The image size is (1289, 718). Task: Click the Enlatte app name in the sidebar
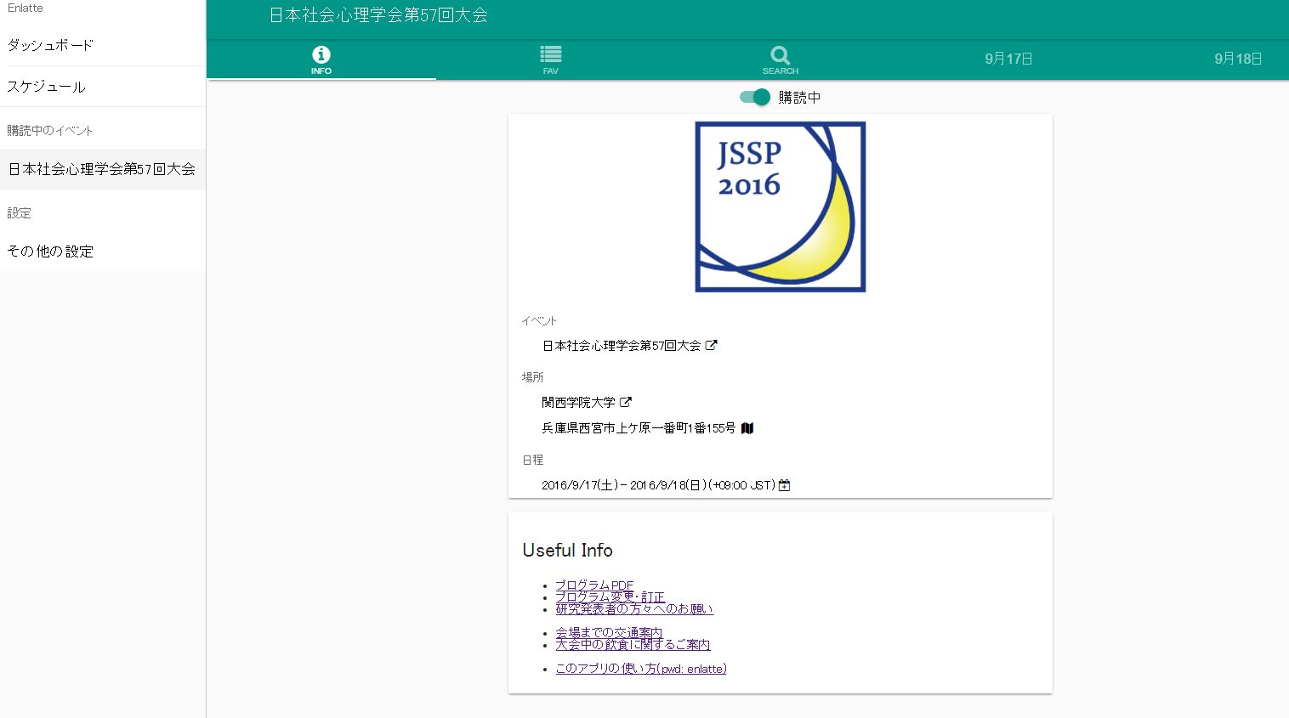(x=26, y=8)
